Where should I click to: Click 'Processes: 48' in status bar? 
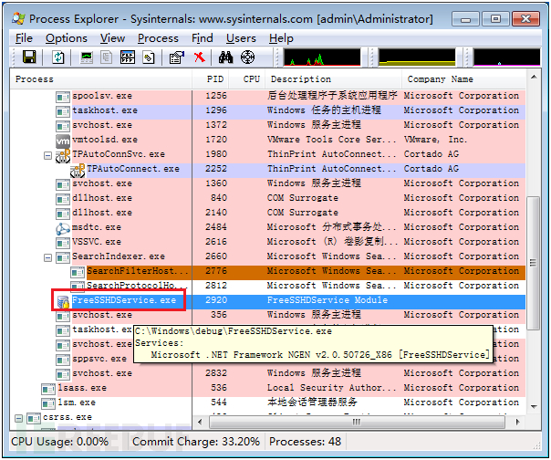pyautogui.click(x=305, y=442)
